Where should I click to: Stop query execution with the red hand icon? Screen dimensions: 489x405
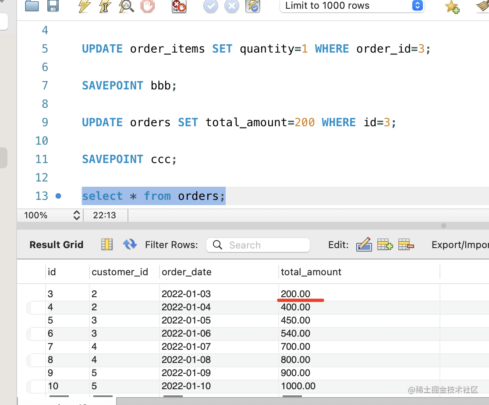[x=148, y=6]
